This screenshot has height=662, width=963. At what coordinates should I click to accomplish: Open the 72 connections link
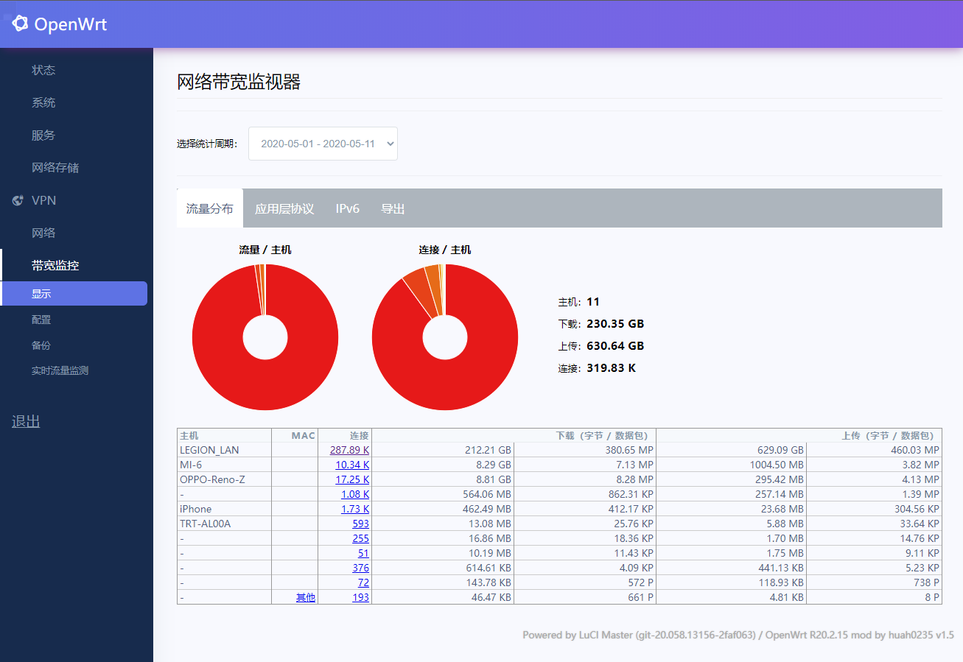click(x=363, y=582)
